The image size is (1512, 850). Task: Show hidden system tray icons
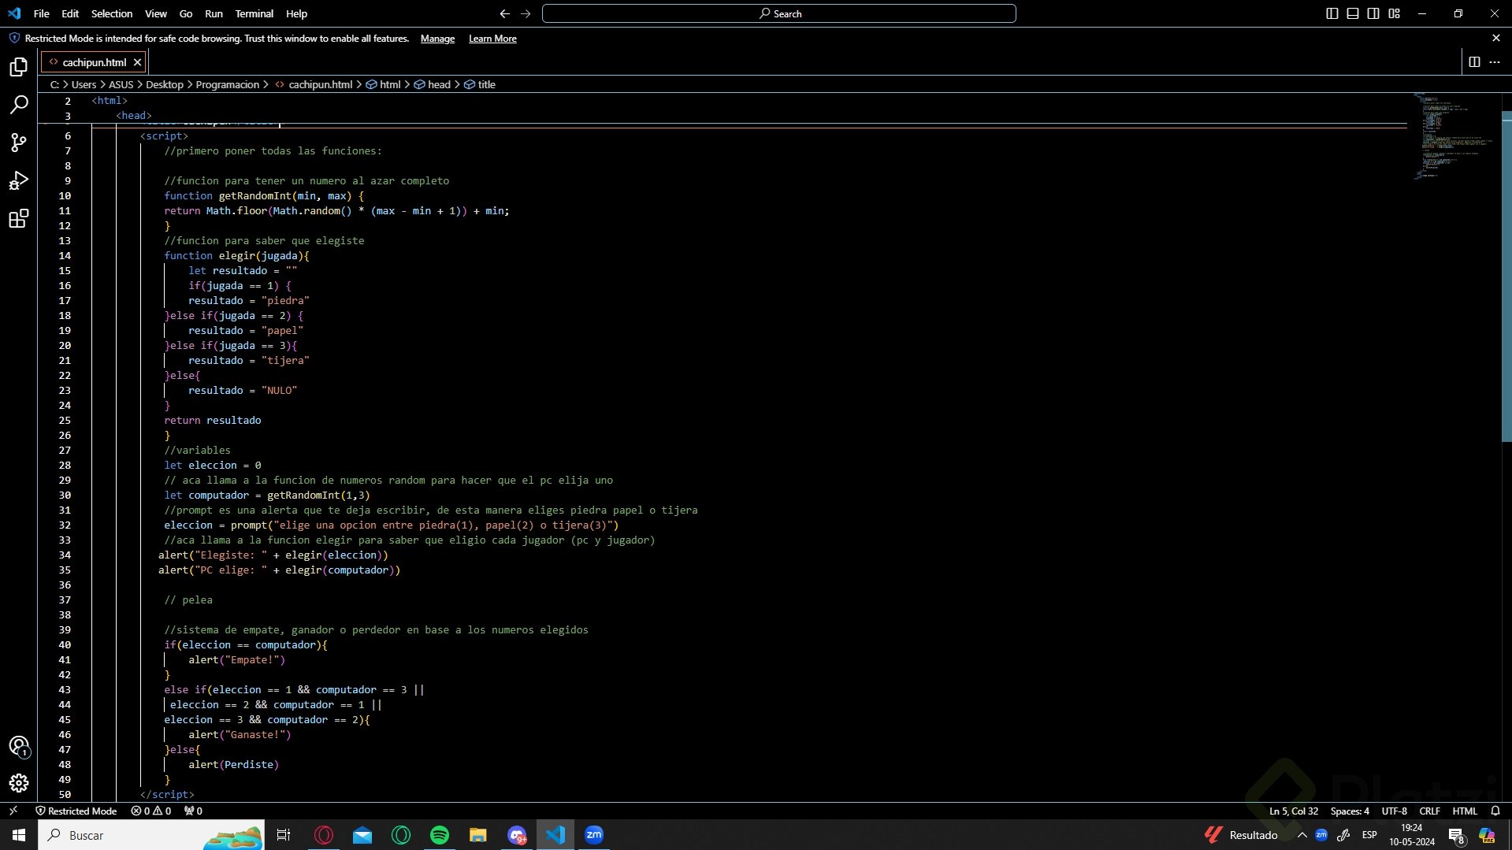[1302, 835]
